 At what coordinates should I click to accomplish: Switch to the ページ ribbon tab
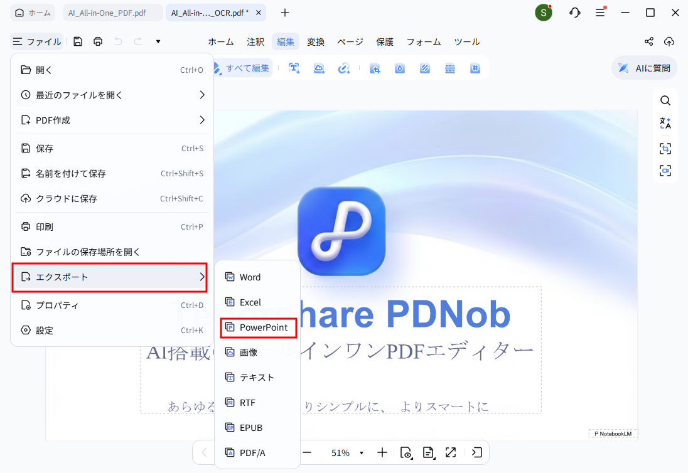point(350,41)
